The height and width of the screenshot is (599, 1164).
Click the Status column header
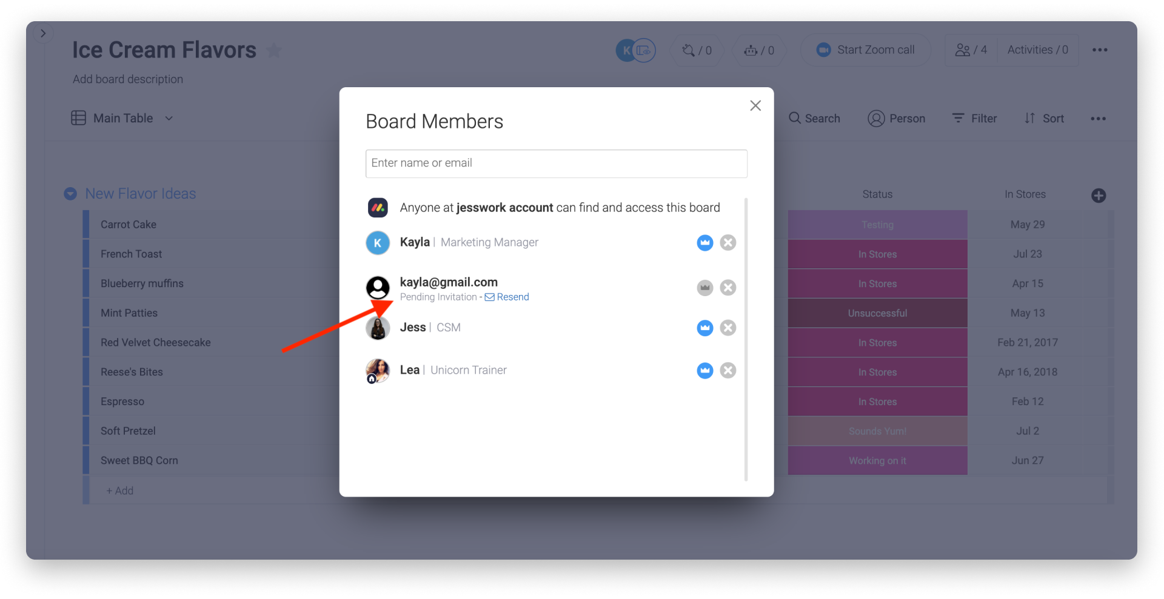click(877, 194)
